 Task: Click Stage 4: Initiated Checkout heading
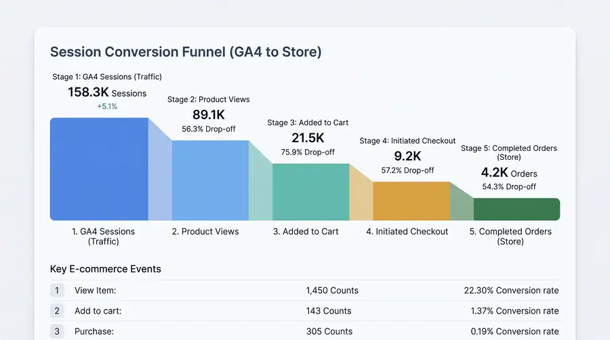pyautogui.click(x=407, y=141)
